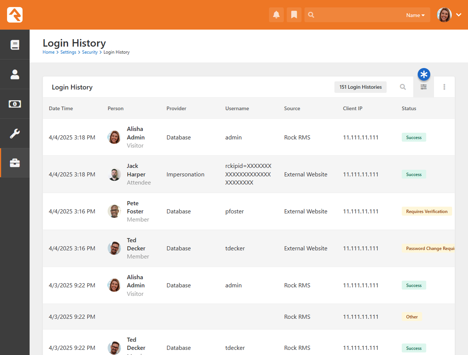The image size is (468, 355).
Task: Expand the user menu chevron
Action: click(459, 15)
